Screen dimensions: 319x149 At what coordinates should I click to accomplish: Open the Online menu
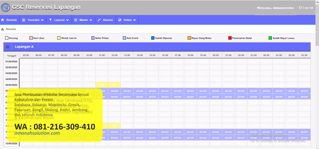[127, 20]
